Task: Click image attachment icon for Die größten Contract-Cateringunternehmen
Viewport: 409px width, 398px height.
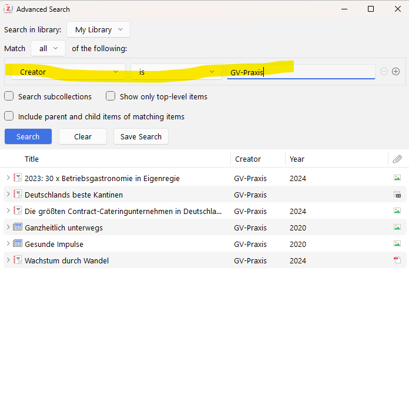Action: (x=397, y=211)
